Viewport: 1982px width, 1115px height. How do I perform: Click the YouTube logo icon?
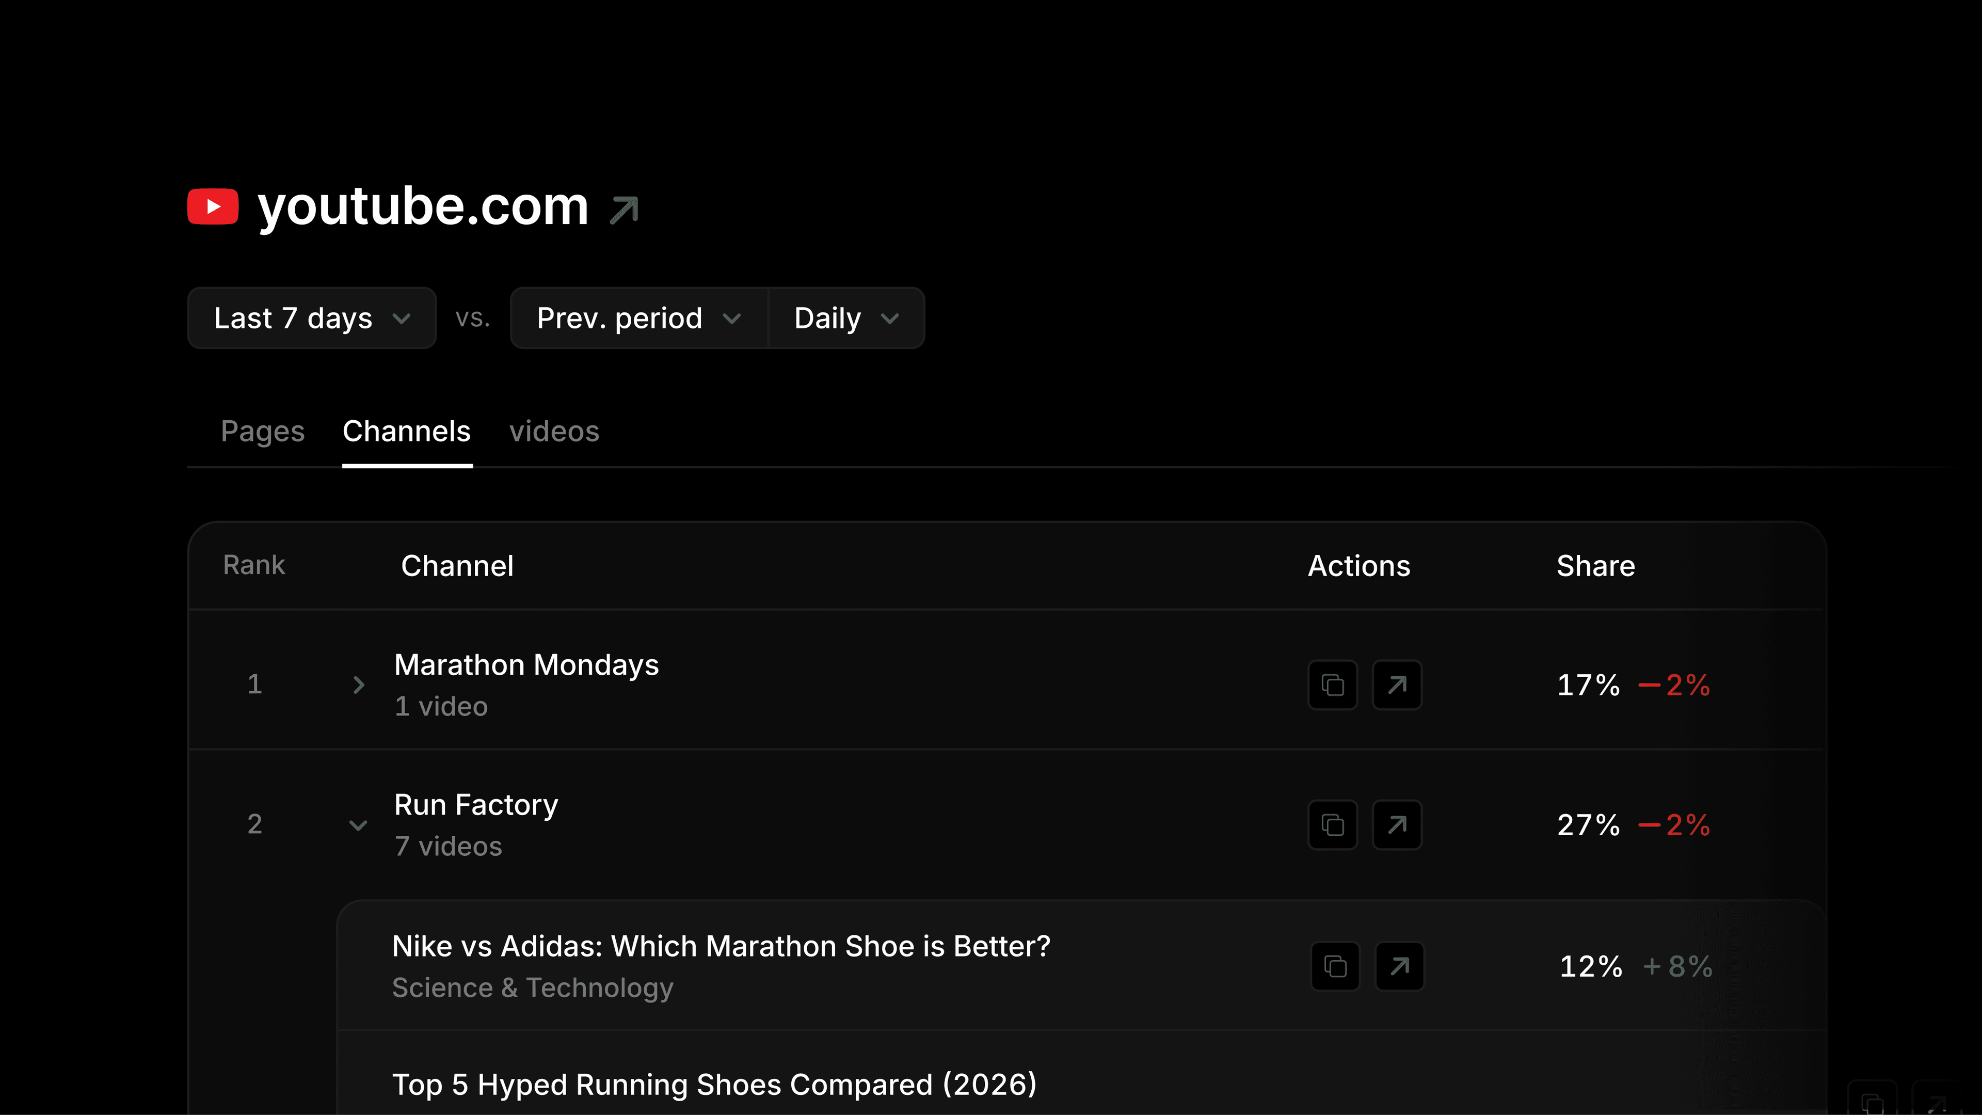pos(213,207)
